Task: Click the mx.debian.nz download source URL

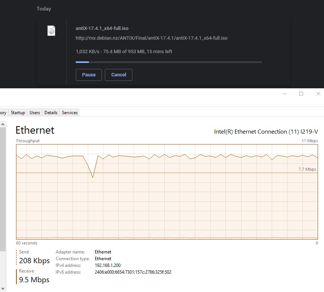Action: point(151,38)
